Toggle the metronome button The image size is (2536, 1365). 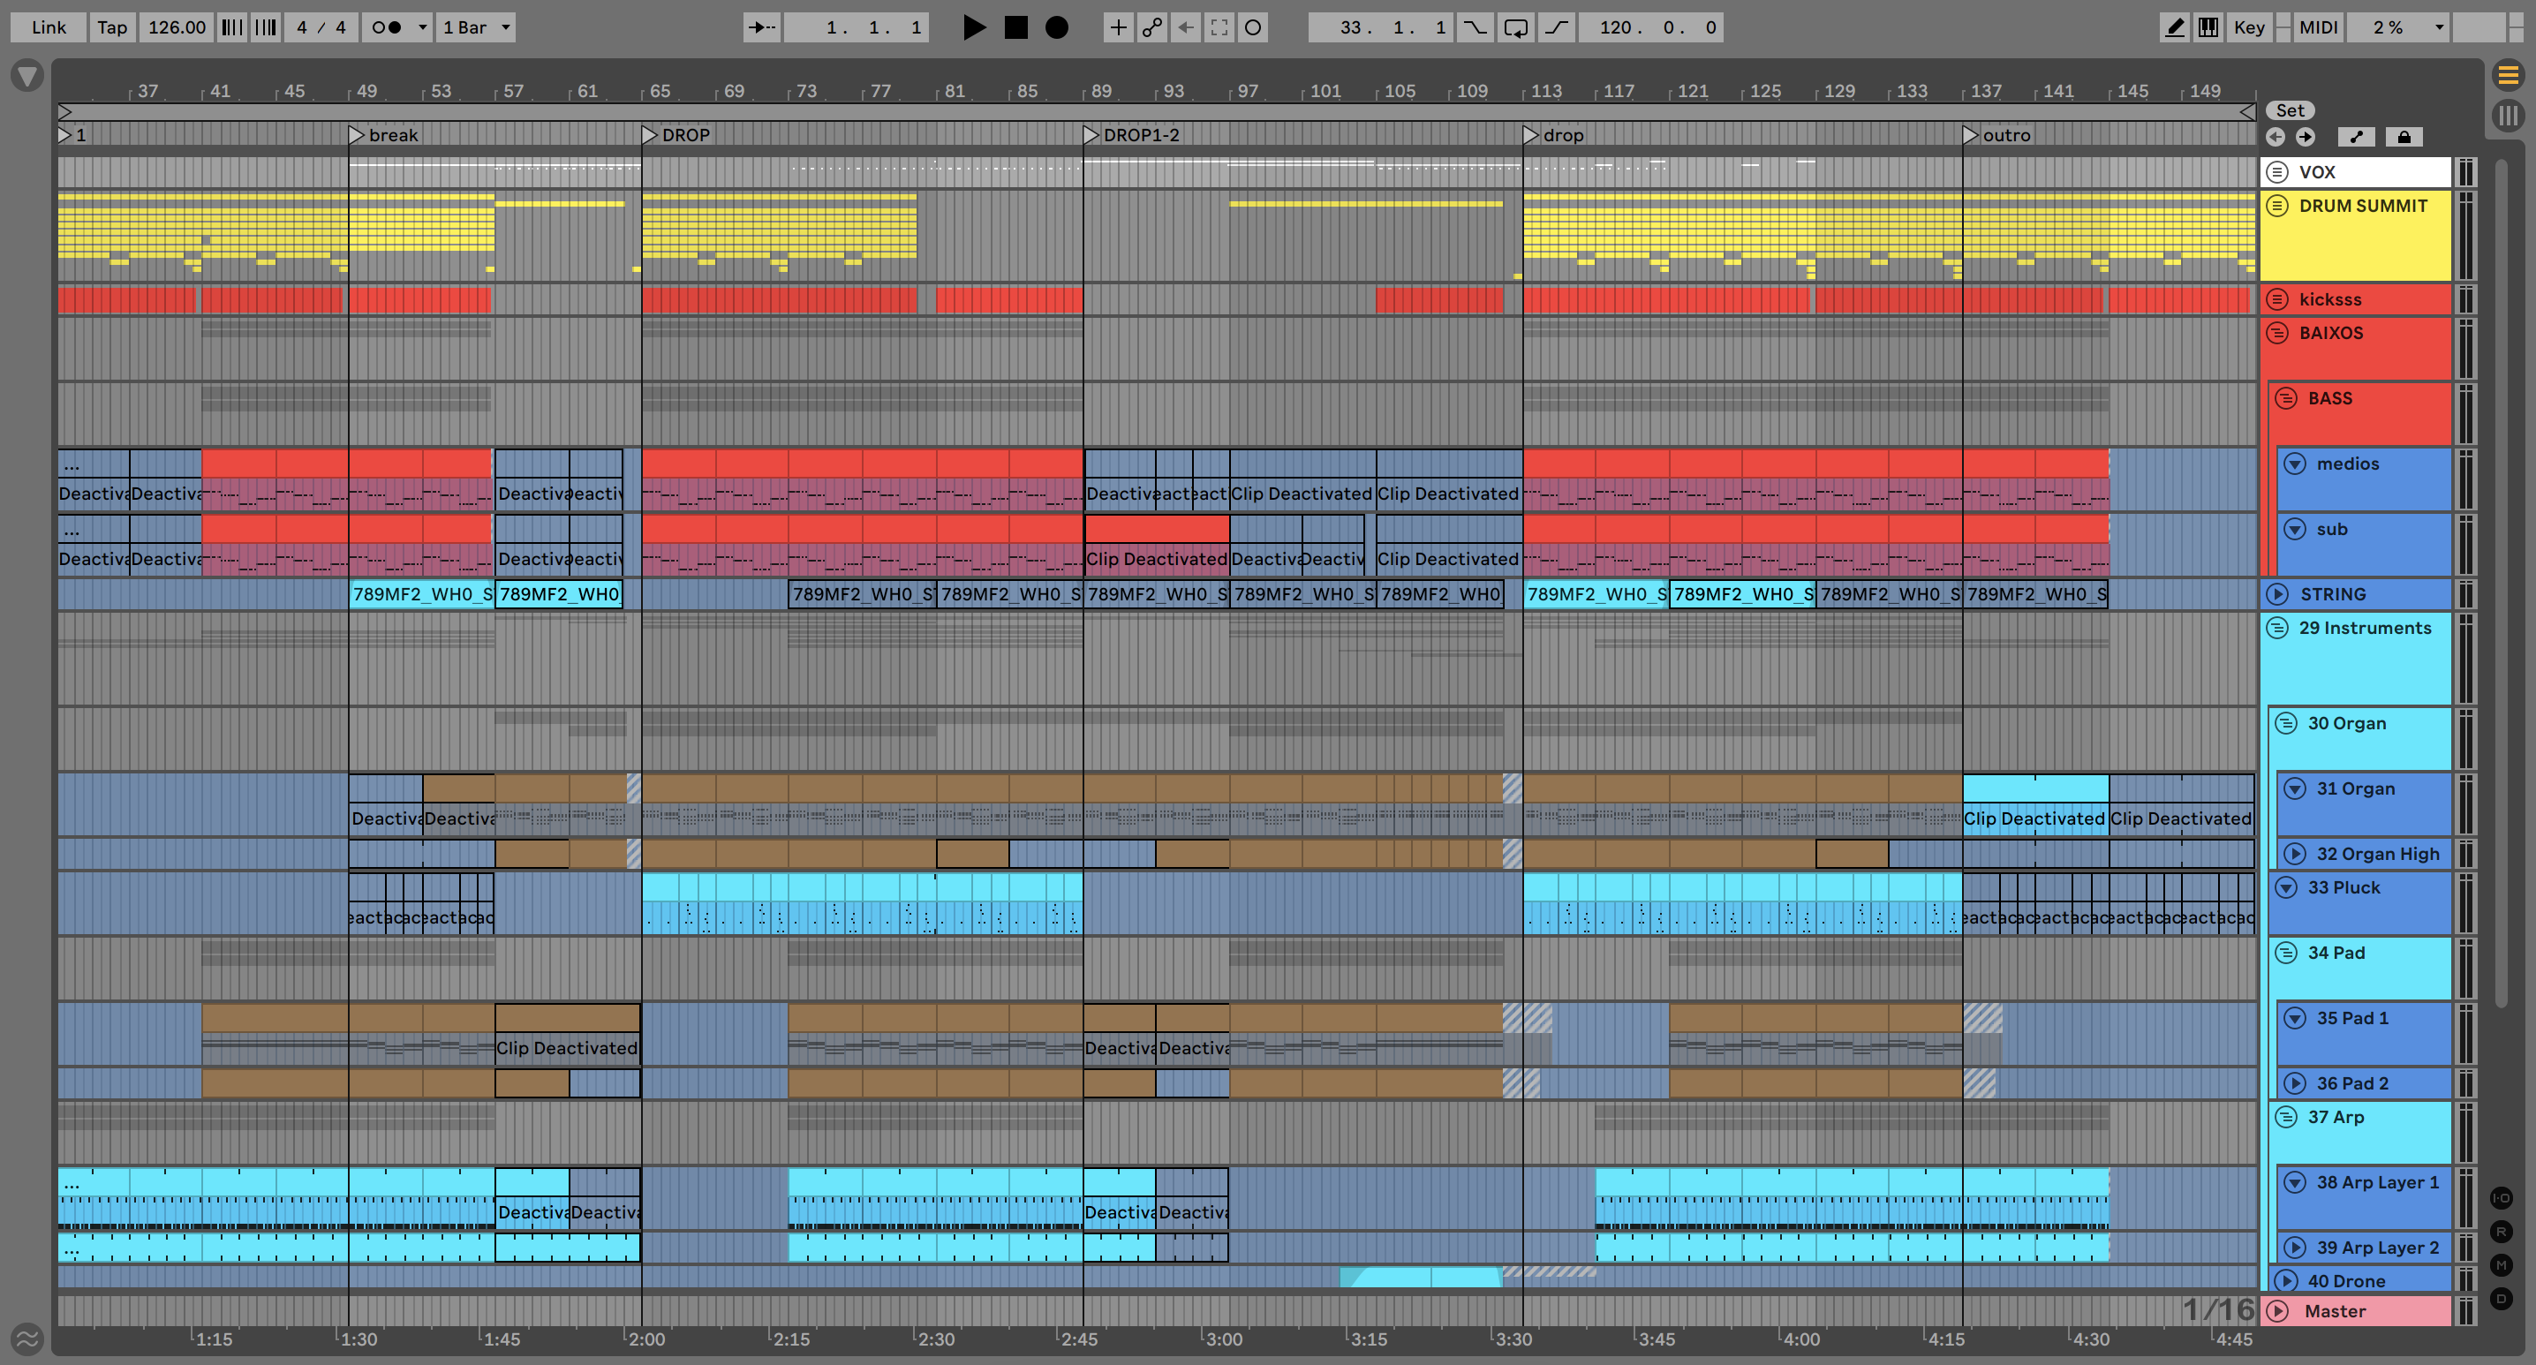point(387,27)
